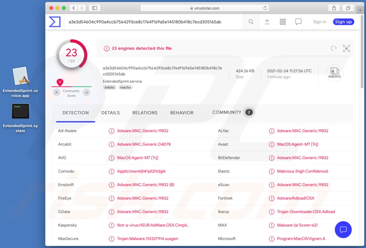
Task: Click the 64bits tag
Action: pyautogui.click(x=109, y=87)
